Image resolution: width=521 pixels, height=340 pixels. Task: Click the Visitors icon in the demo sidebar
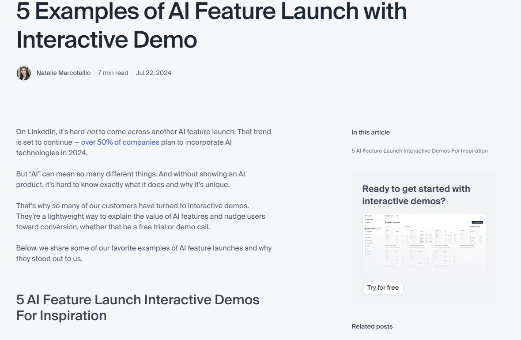point(365,237)
